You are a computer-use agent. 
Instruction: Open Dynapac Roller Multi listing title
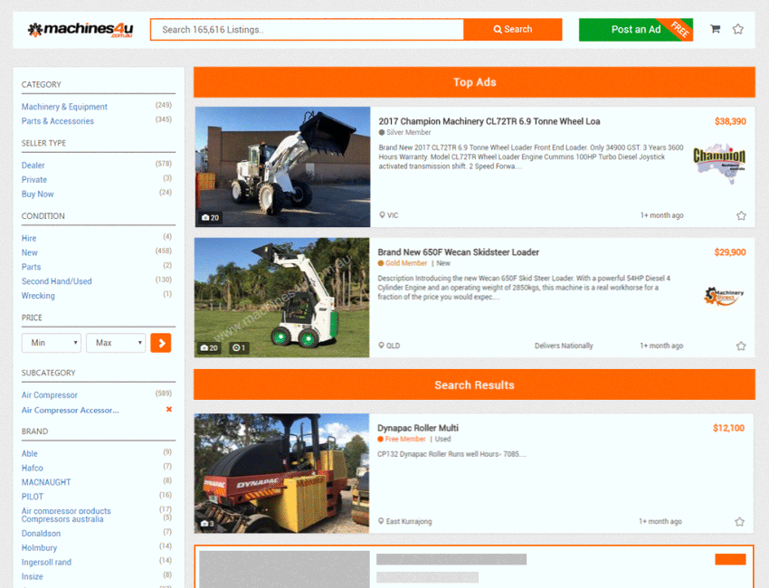click(x=417, y=428)
